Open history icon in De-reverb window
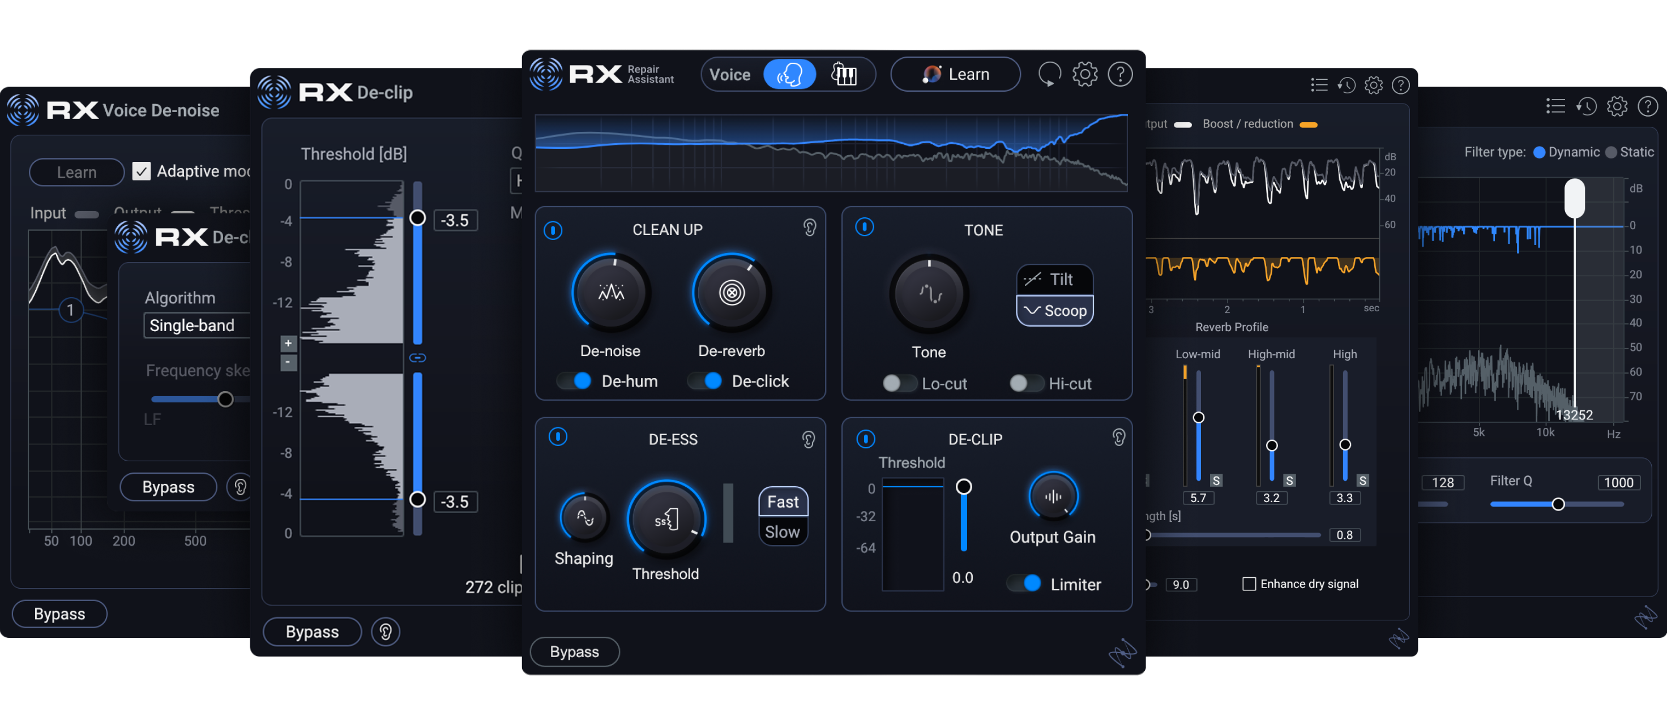 tap(1347, 85)
